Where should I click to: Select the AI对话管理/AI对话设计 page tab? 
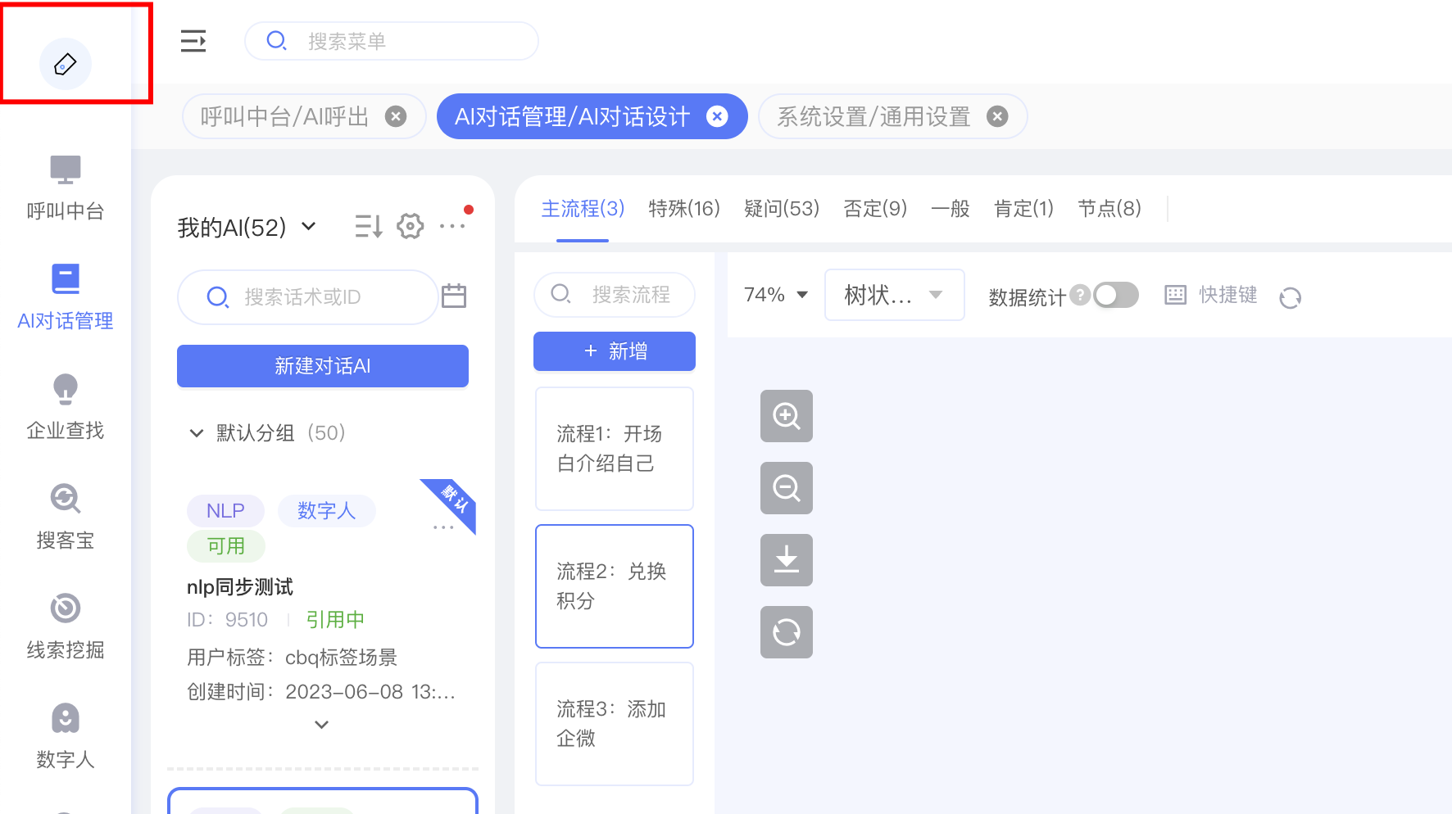tap(572, 116)
